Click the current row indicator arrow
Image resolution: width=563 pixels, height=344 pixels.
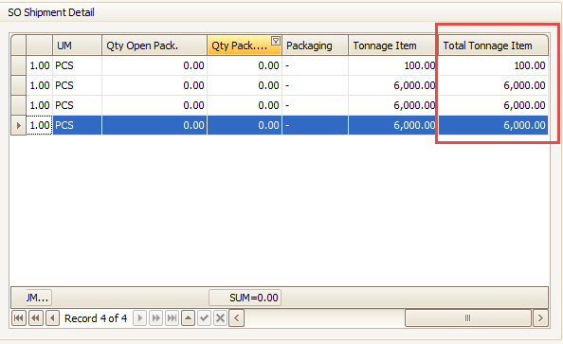[x=18, y=125]
